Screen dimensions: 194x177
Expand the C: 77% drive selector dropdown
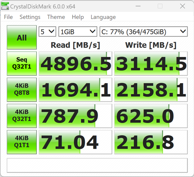[x=144, y=32]
